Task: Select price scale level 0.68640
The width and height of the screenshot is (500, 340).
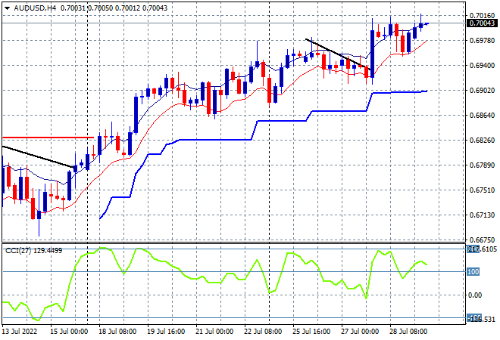Action: [x=482, y=115]
